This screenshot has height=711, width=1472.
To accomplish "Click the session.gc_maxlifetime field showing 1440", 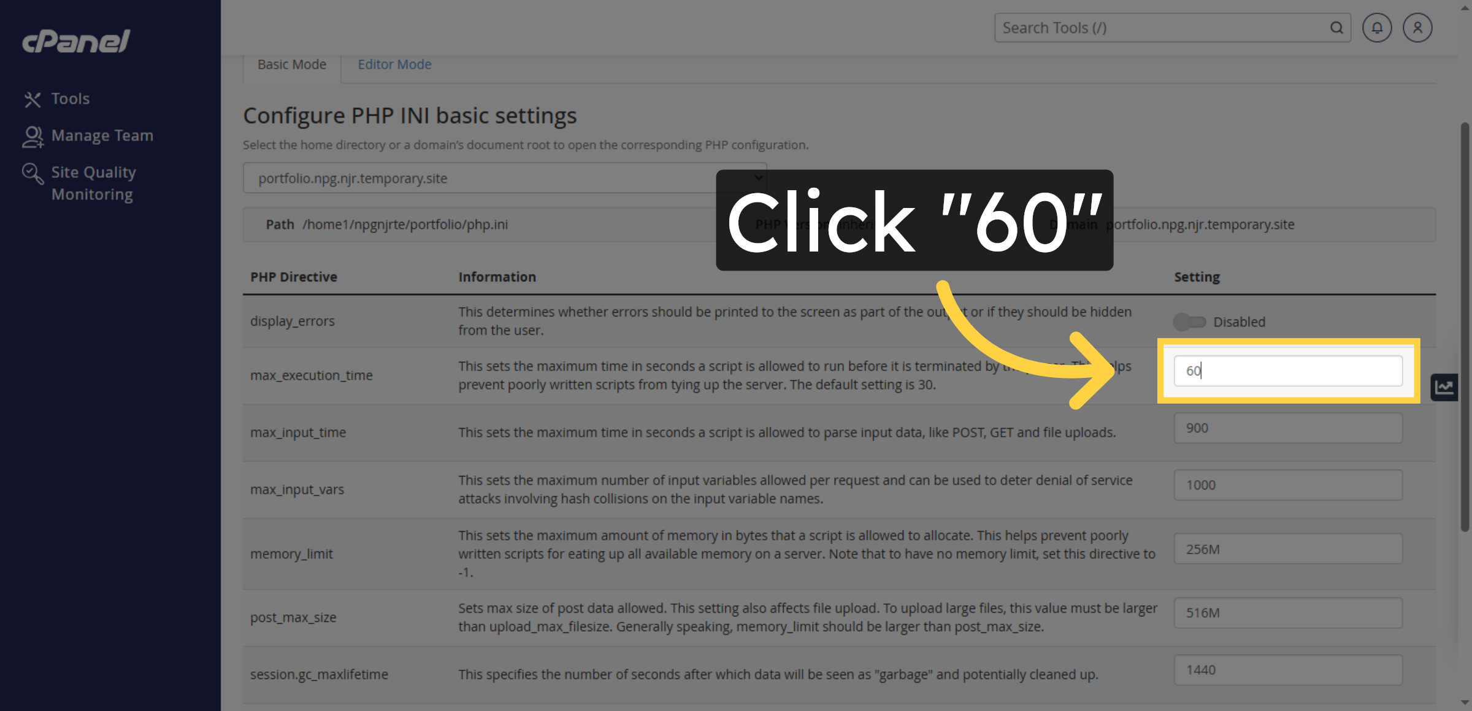I will pyautogui.click(x=1288, y=670).
